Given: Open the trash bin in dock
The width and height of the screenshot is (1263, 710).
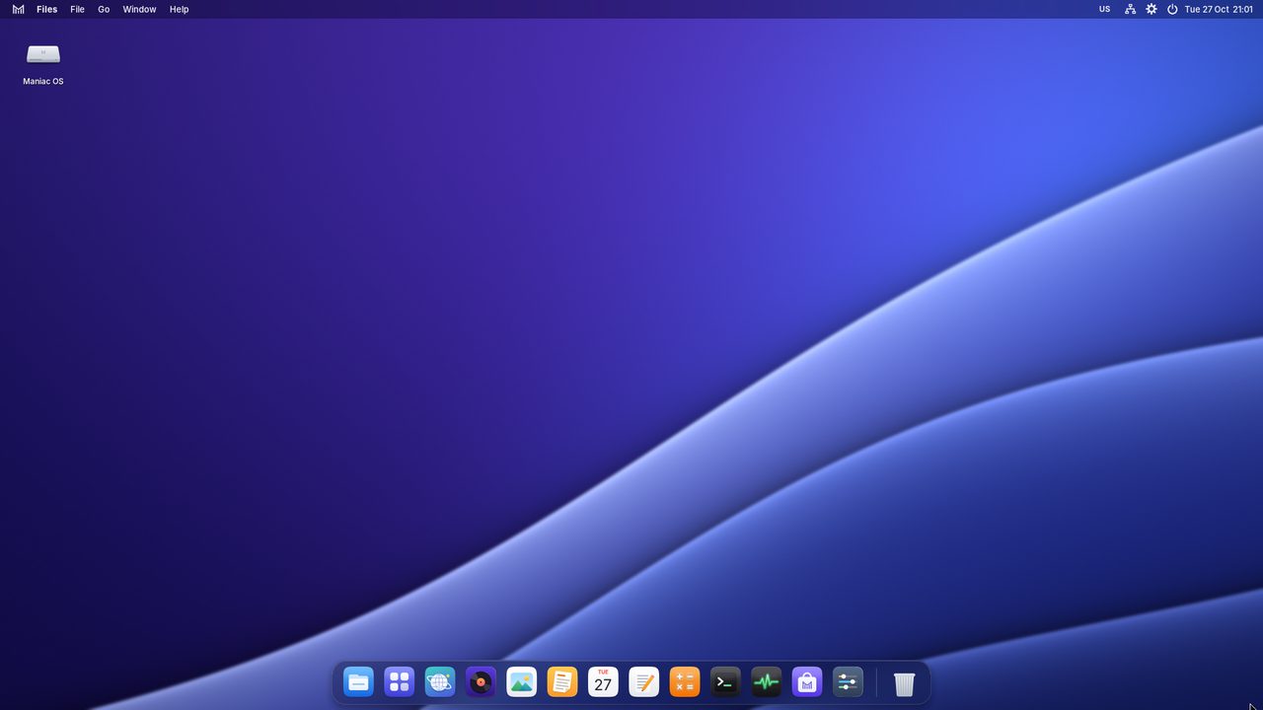Looking at the screenshot, I should (904, 683).
